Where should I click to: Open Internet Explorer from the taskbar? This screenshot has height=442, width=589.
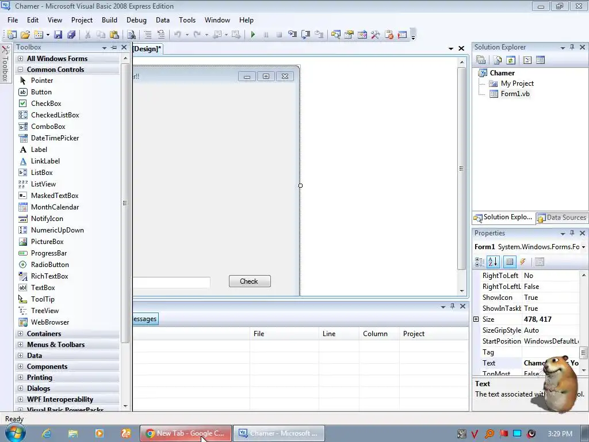[46, 433]
